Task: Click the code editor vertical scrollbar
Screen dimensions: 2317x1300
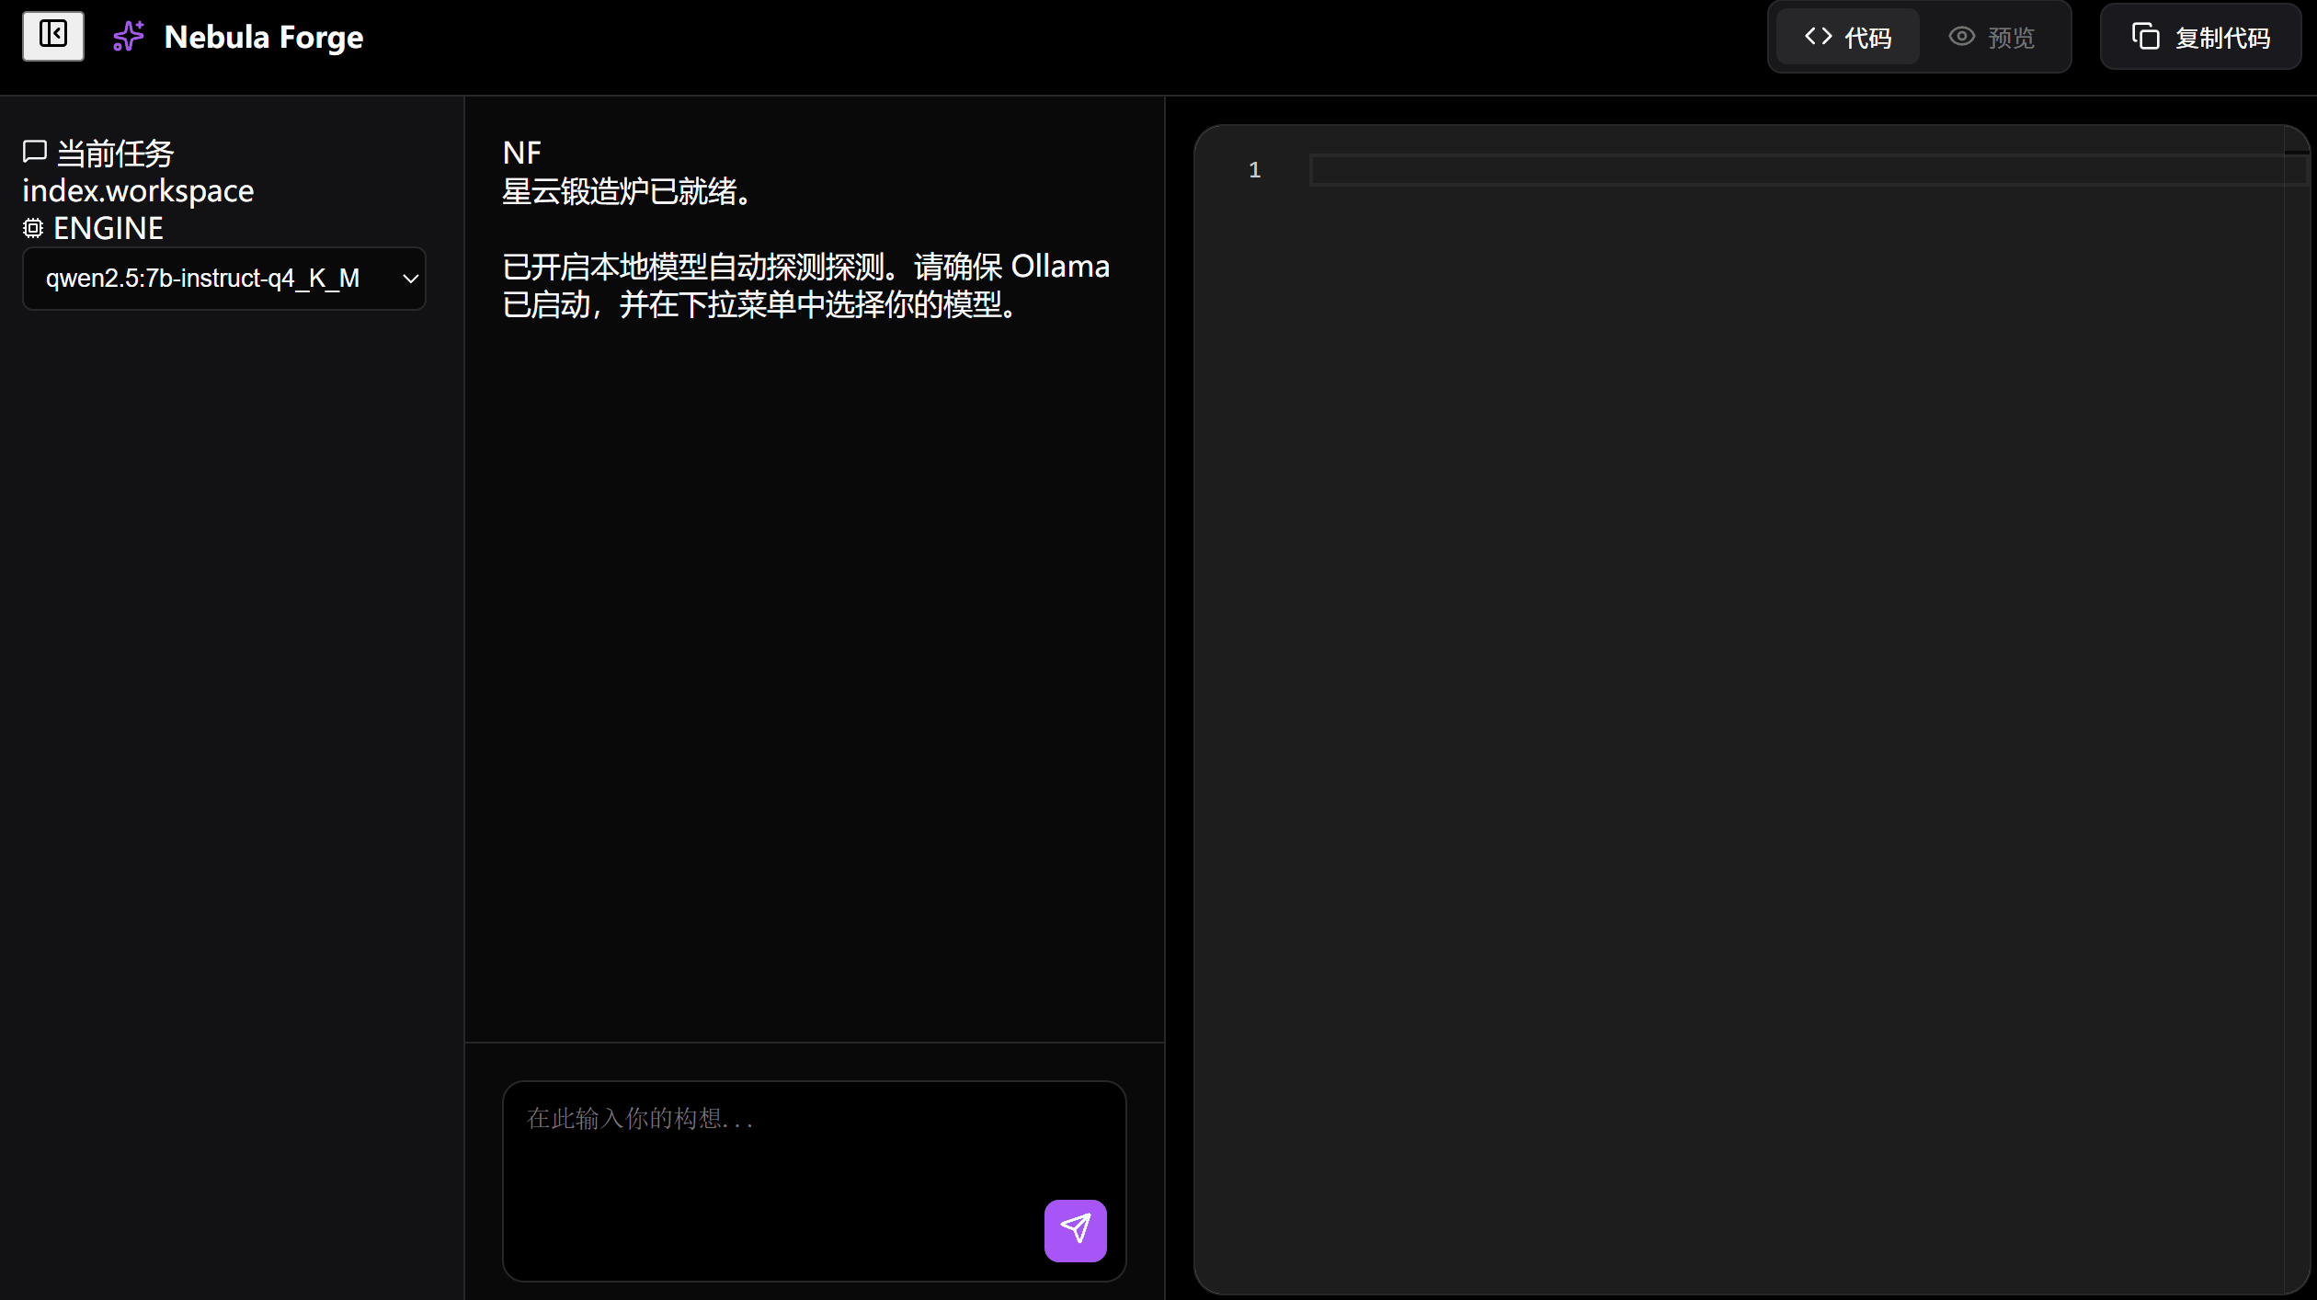Action: click(2296, 644)
